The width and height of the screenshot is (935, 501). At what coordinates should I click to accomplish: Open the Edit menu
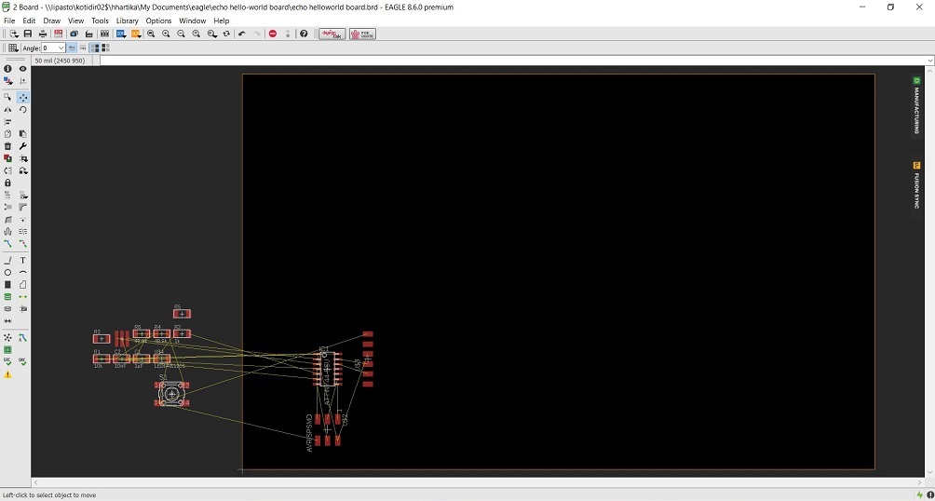pyautogui.click(x=29, y=20)
